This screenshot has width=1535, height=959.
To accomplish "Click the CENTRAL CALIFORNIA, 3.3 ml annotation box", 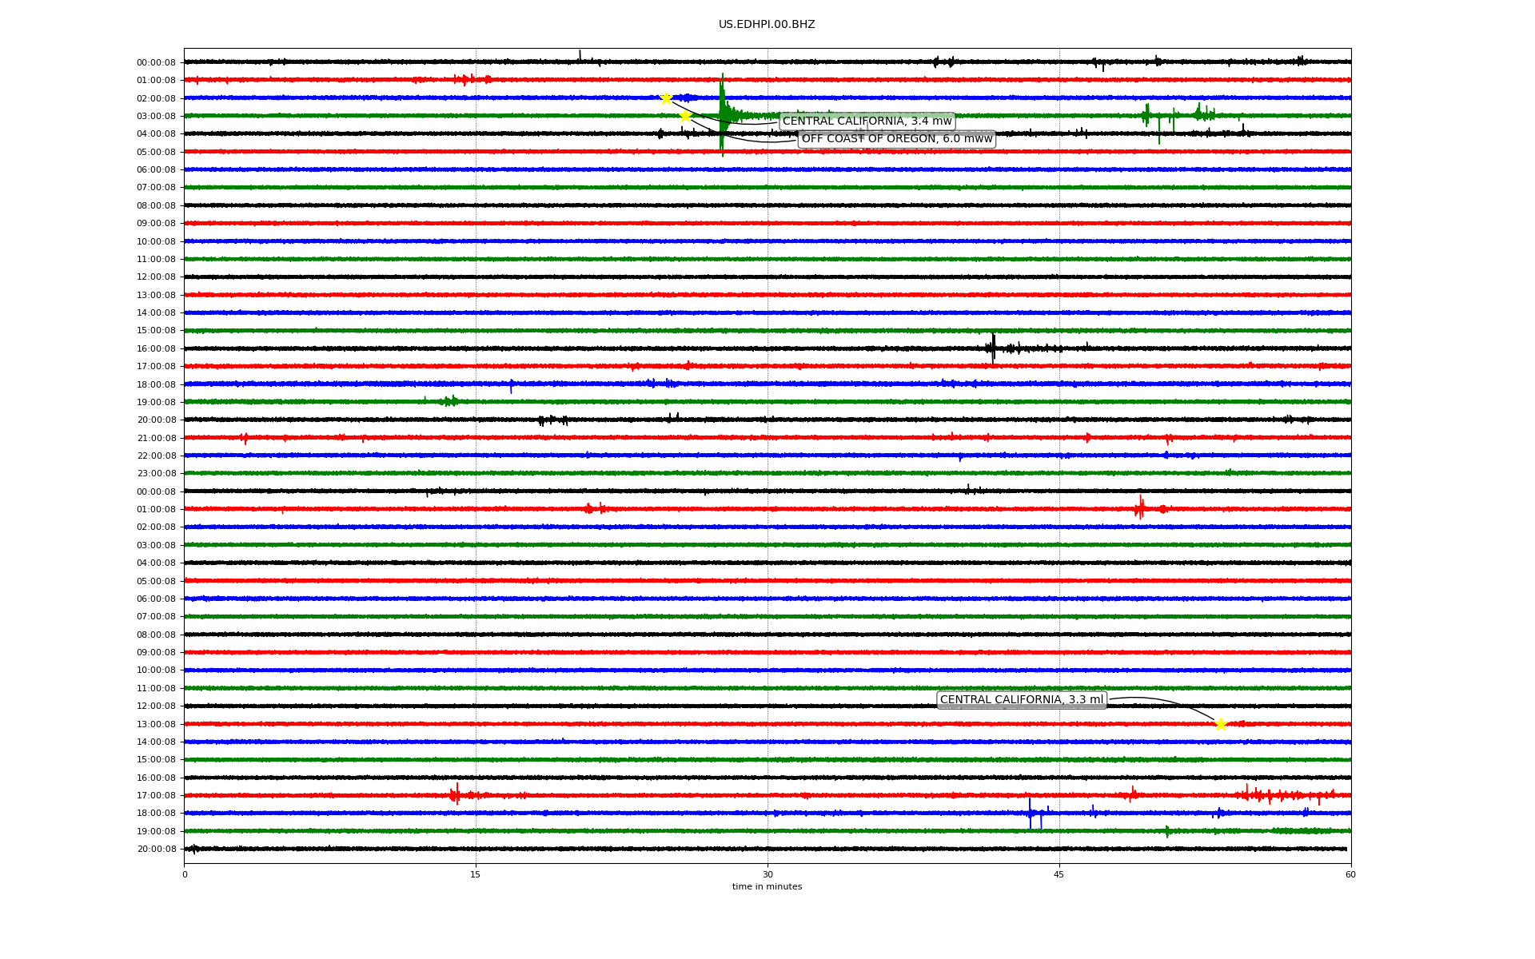I will pos(1021,700).
